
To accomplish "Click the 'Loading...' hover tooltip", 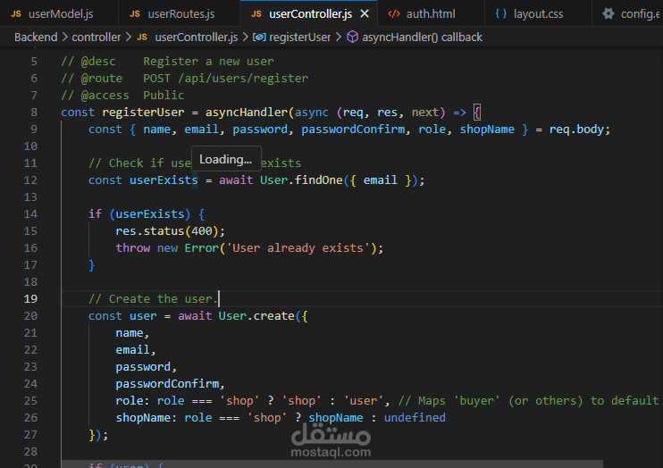I will (x=226, y=159).
